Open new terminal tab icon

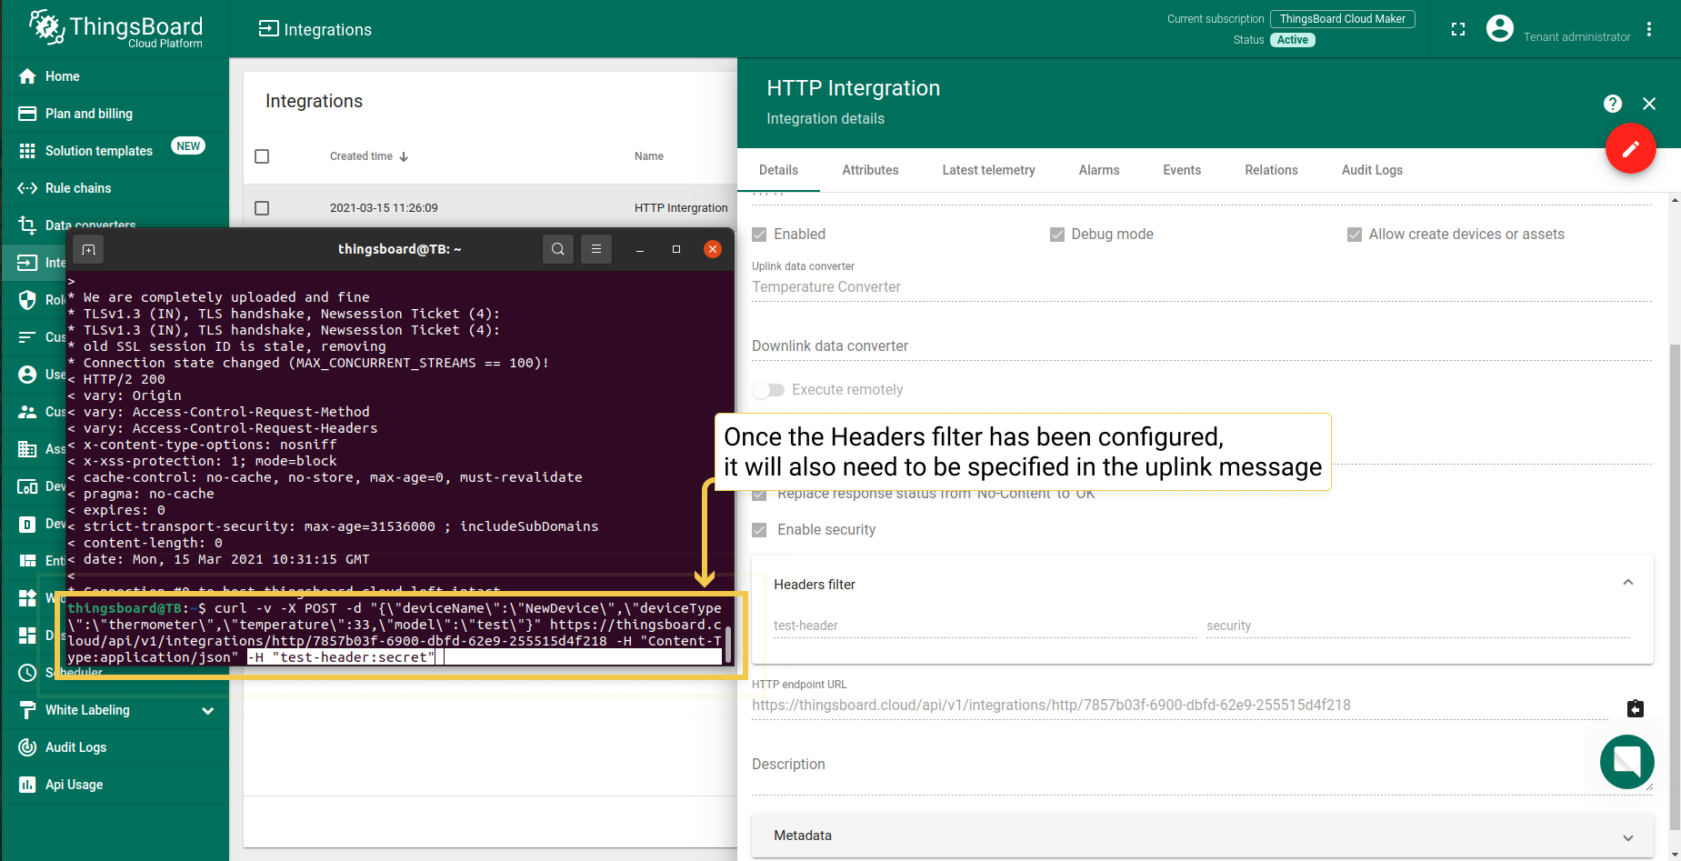88,249
